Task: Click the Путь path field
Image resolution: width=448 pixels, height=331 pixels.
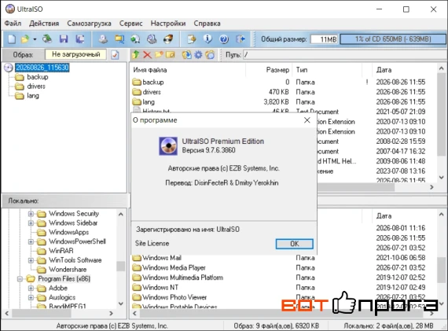Action: 344,54
